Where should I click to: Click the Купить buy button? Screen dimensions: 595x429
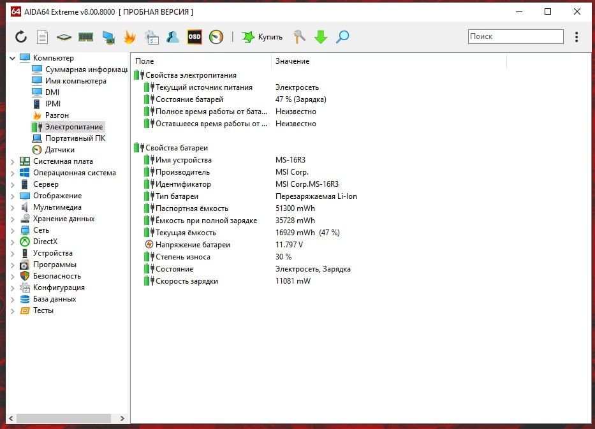point(262,37)
